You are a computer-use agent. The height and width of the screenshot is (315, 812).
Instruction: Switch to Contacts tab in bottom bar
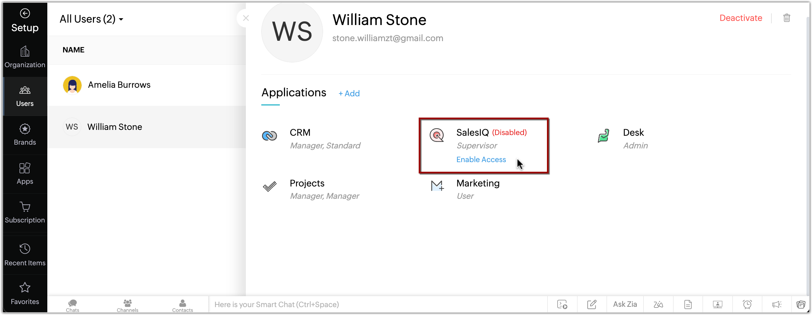[x=182, y=305]
